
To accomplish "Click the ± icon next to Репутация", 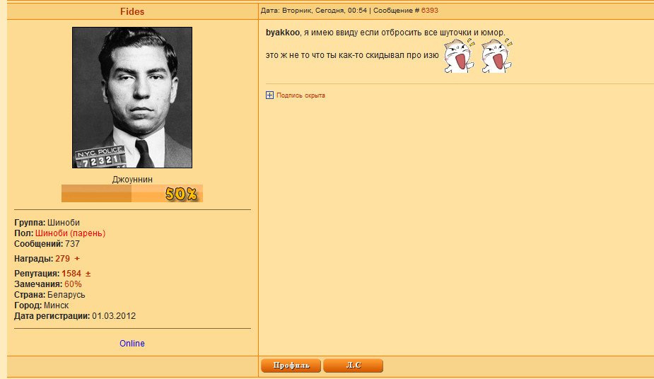I will (x=88, y=274).
